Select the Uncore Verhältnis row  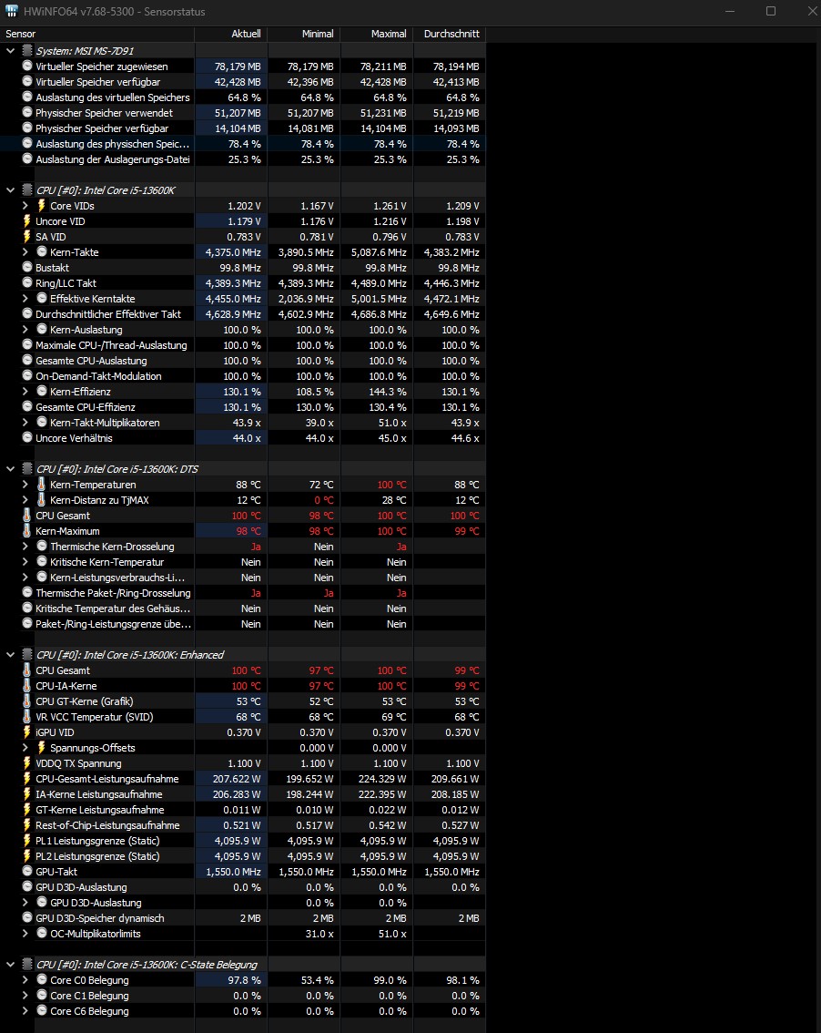[x=243, y=438]
